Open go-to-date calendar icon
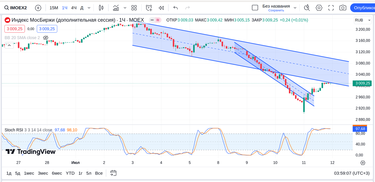375x182 pixels. [x=113, y=173]
